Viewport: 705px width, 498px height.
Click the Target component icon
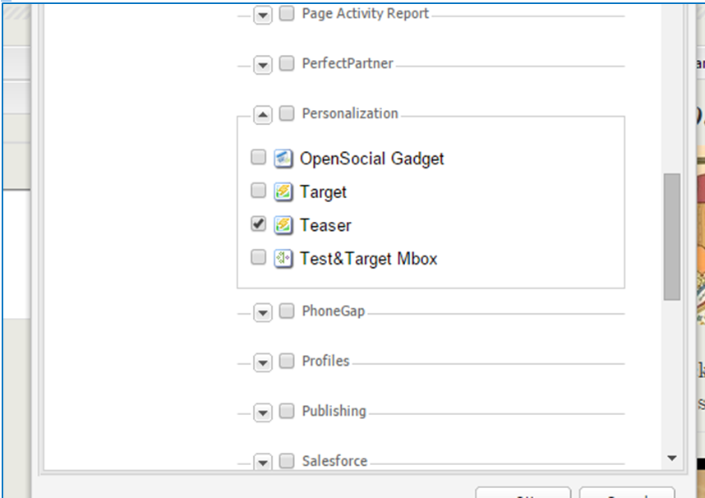(x=283, y=191)
